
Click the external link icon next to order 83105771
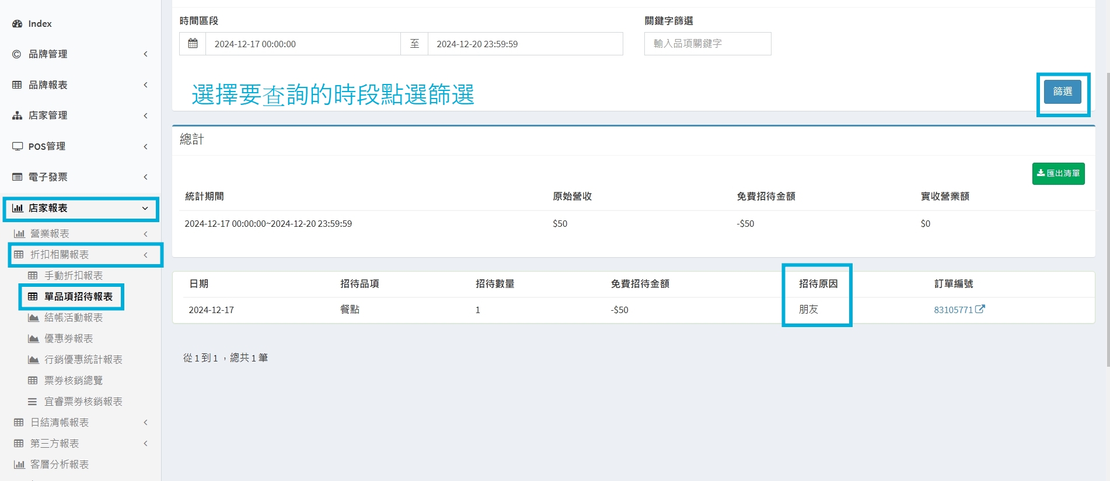click(x=980, y=309)
